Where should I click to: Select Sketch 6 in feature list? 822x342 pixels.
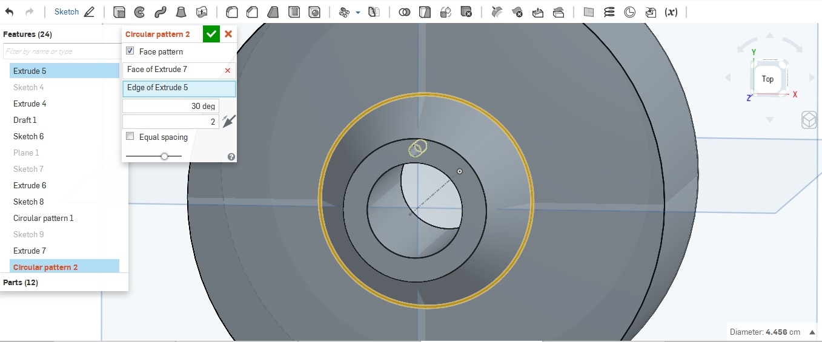pyautogui.click(x=64, y=136)
